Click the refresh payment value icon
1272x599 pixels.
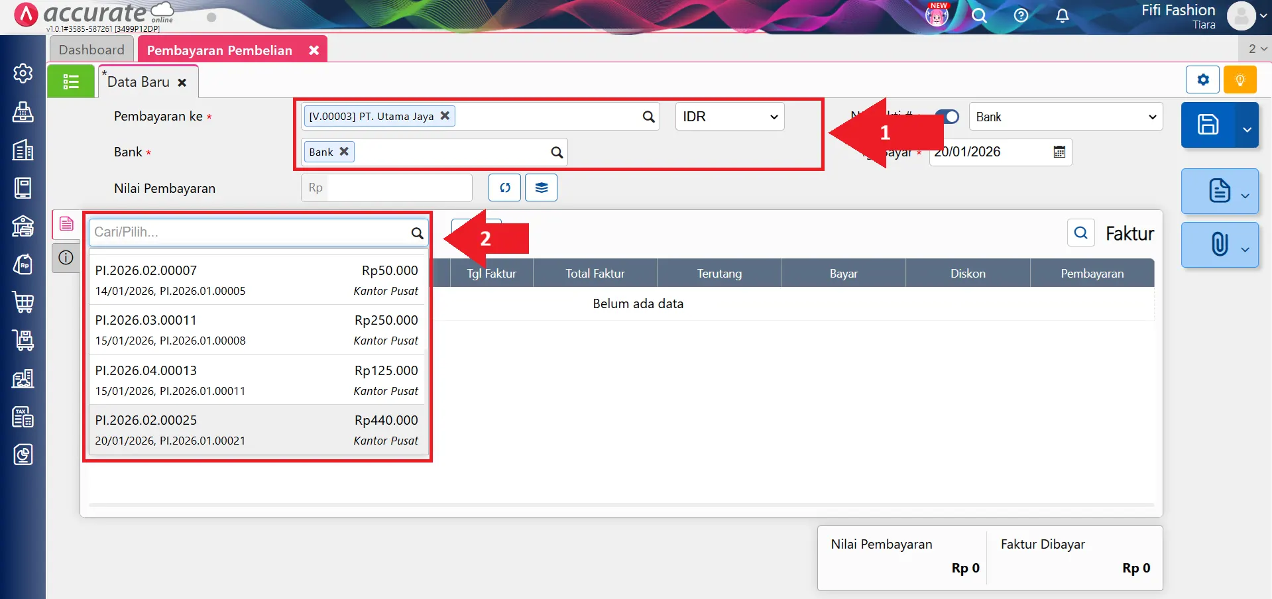[504, 188]
